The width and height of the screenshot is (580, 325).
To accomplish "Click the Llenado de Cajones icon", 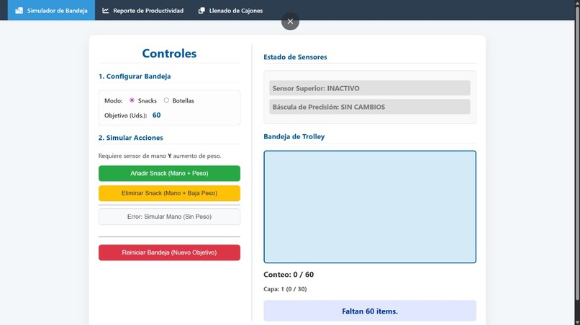I will pyautogui.click(x=201, y=10).
